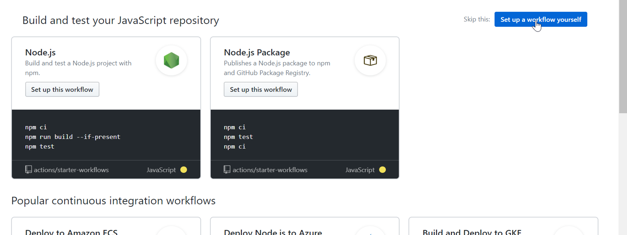Viewport: 627px width, 235px height.
Task: Open actions/starter-workflows link in the Node.js card
Action: point(71,170)
